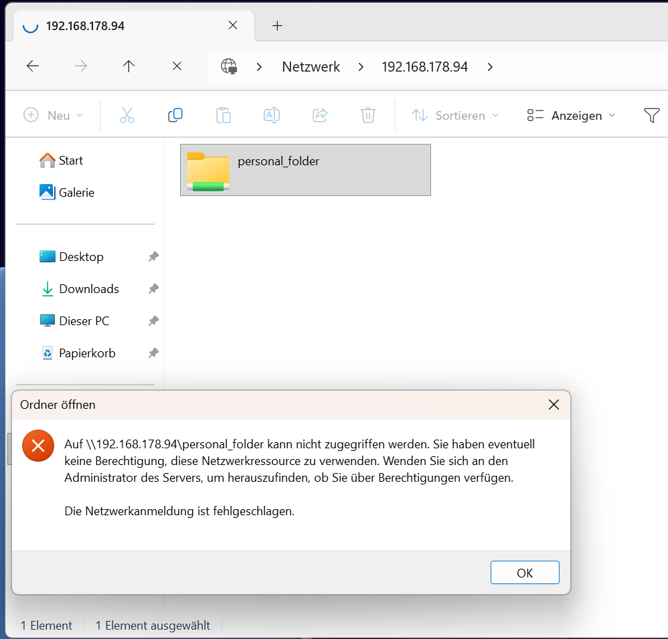Click '1 Element ausgewählt' in the status bar
The width and height of the screenshot is (668, 639).
[153, 626]
